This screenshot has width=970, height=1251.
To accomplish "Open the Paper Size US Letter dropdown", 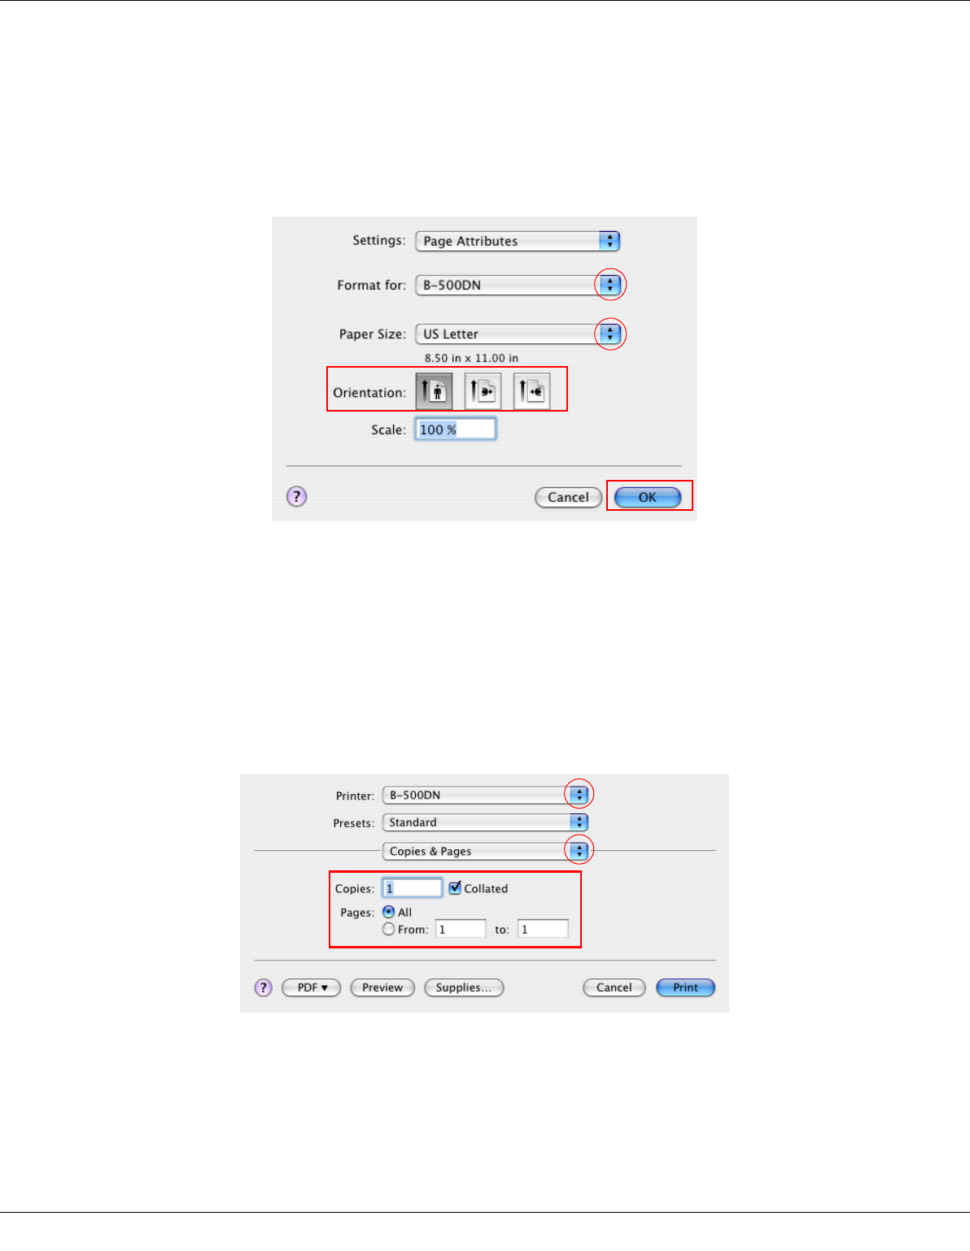I will [518, 333].
